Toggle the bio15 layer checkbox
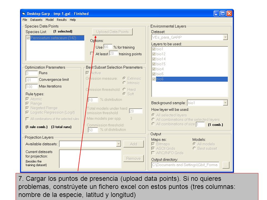Image resolution: width=267 pixels, height=200 pixels. pos(154,64)
